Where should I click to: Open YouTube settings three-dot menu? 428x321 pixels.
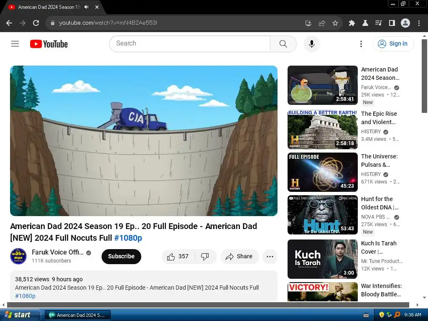click(361, 44)
